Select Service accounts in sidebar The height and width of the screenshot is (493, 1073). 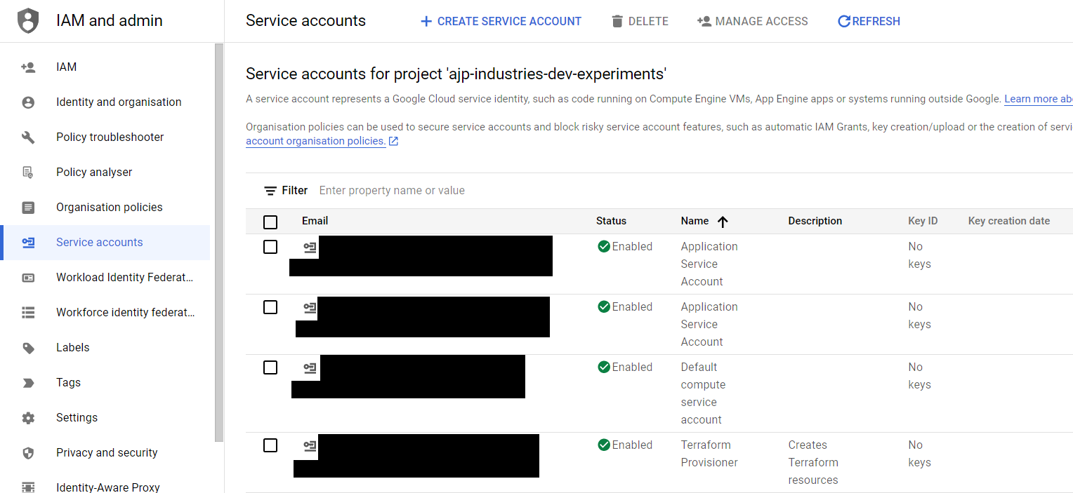click(x=105, y=243)
